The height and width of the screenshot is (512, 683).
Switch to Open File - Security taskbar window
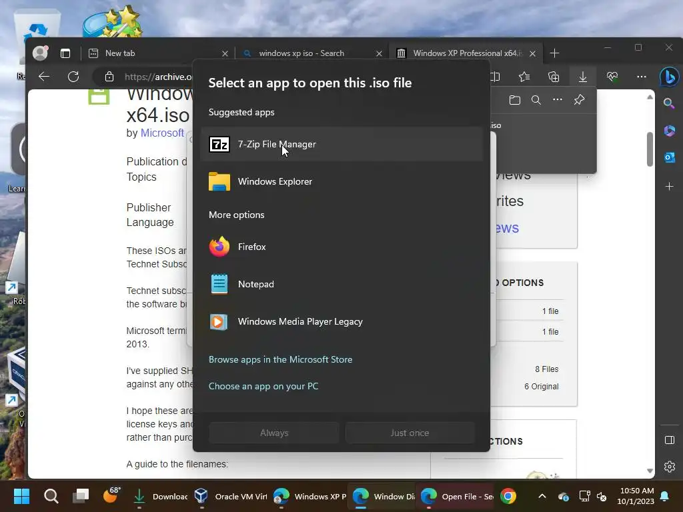pos(456,496)
